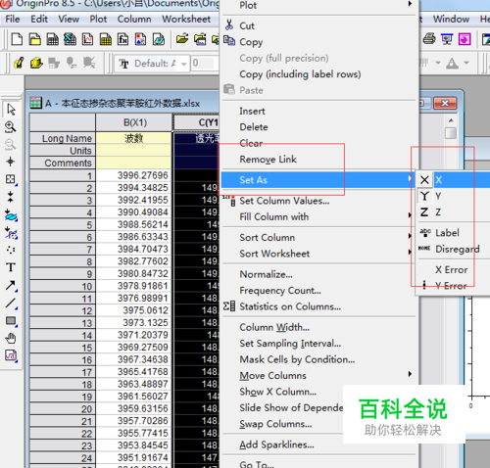Viewport: 490px width, 468px height.
Task: Open the Window menu
Action: pyautogui.click(x=451, y=19)
